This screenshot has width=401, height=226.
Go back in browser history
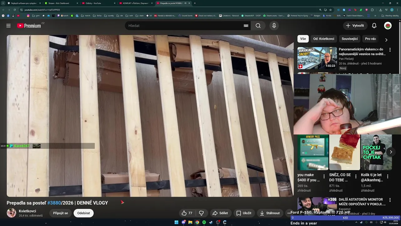[x=3, y=10]
